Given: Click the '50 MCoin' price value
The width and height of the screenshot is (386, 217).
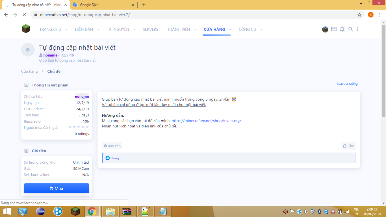Looking at the screenshot, I should (81, 169).
